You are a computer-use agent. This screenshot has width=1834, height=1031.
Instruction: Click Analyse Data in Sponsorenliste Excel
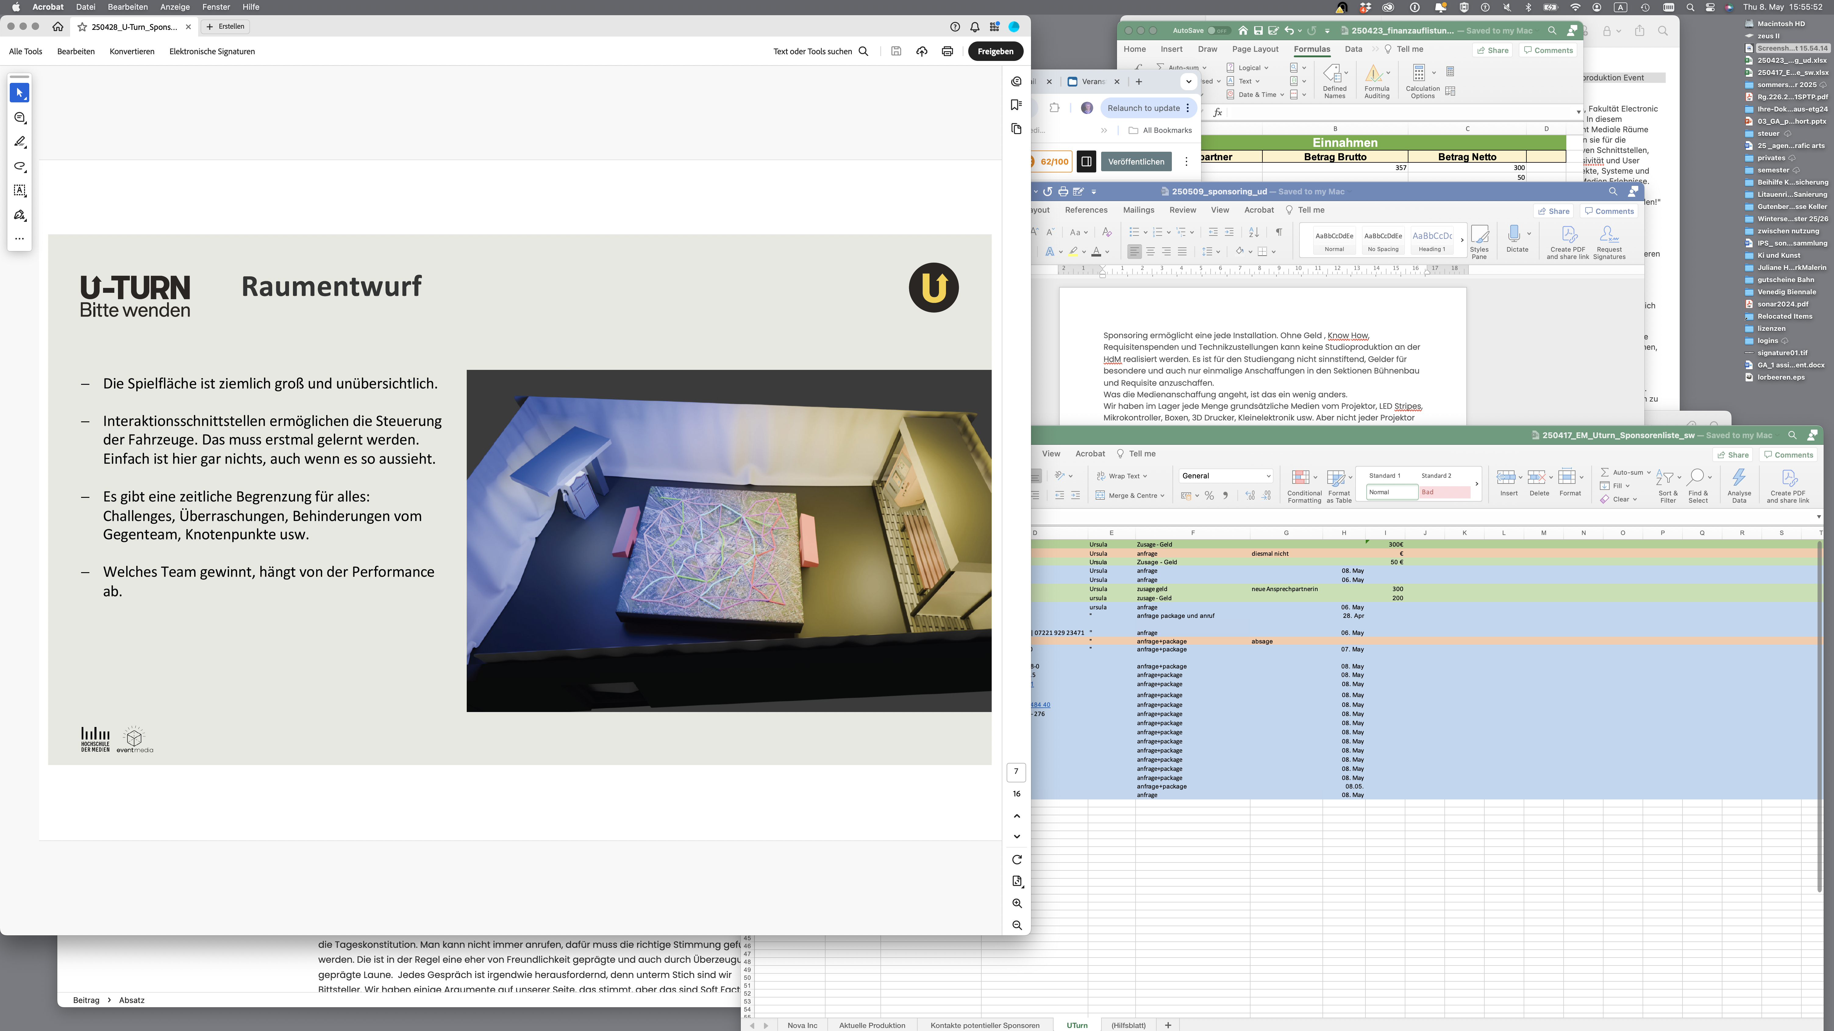click(1739, 485)
